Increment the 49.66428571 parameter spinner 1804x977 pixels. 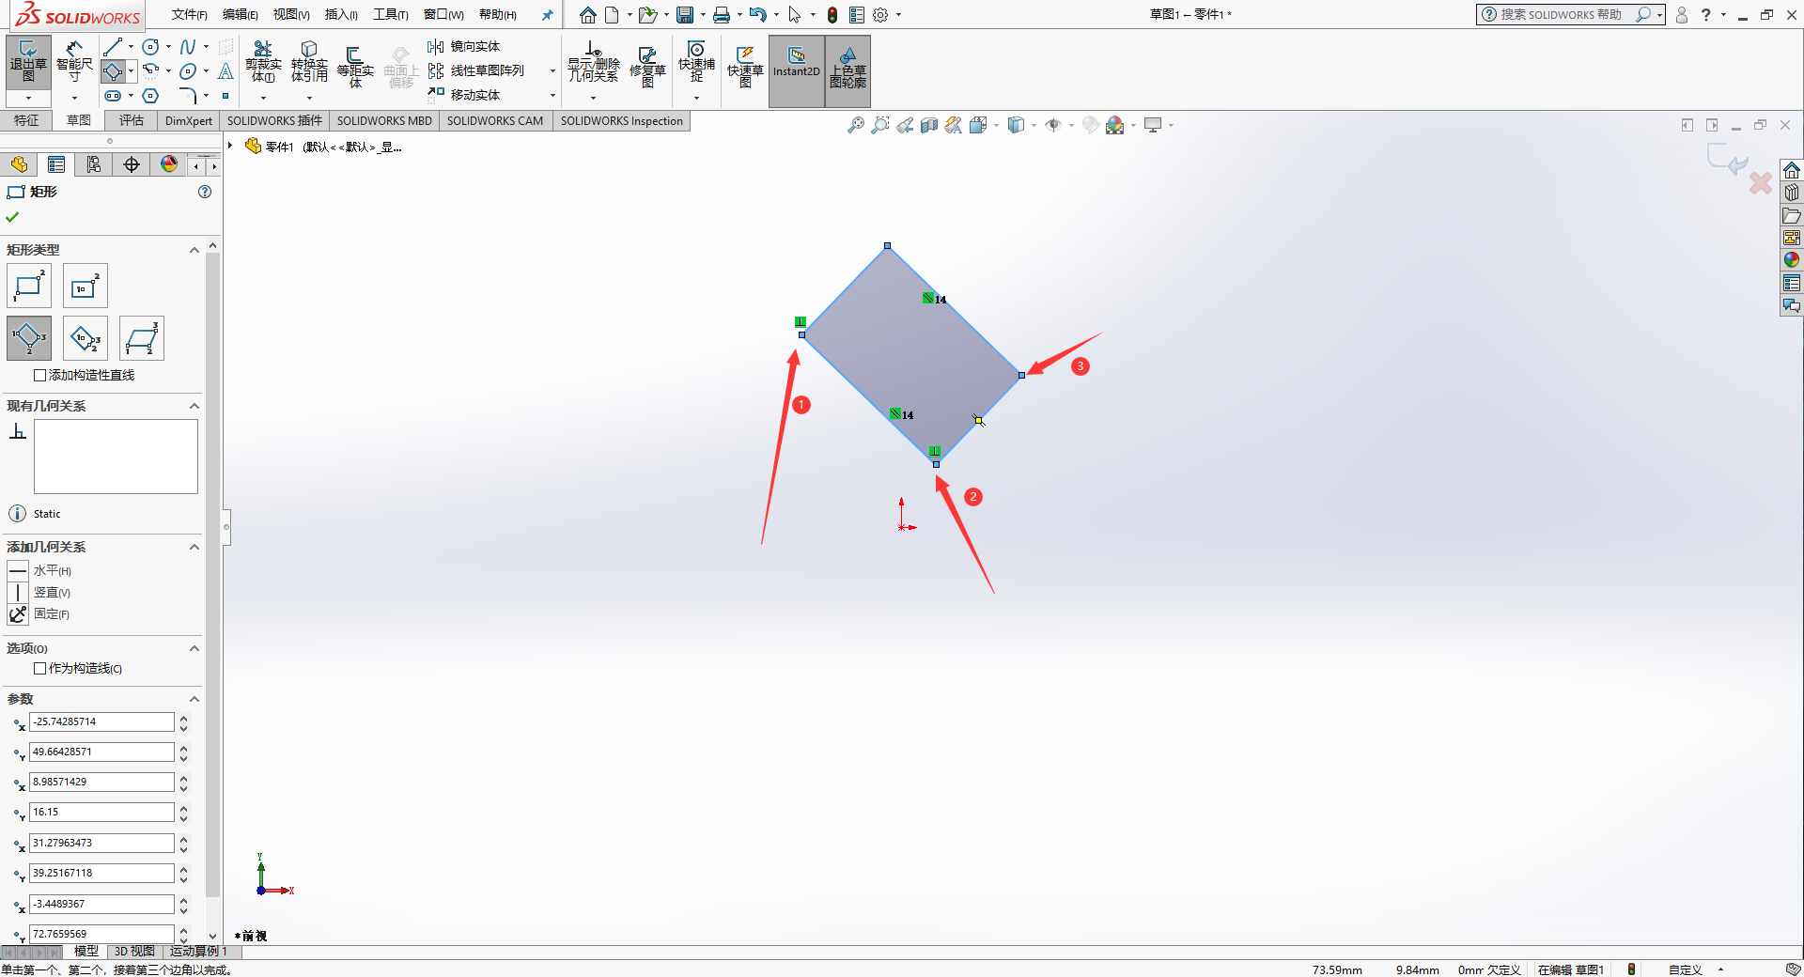183,748
